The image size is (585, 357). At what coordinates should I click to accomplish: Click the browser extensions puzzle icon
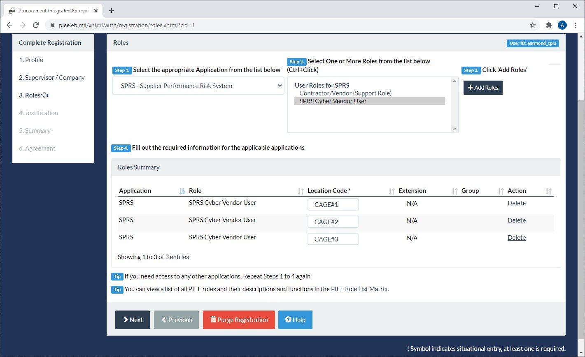[549, 25]
